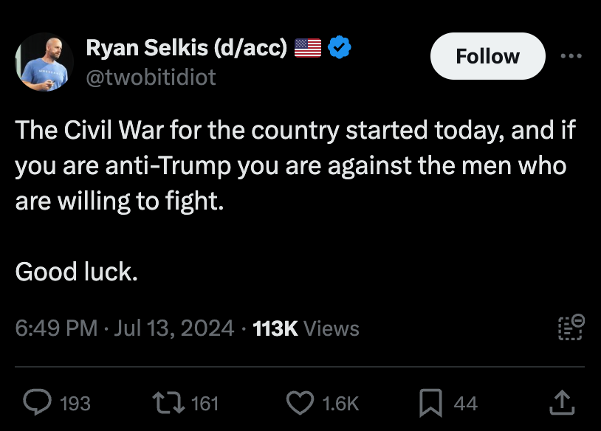Select the tweet body text

click(295, 164)
